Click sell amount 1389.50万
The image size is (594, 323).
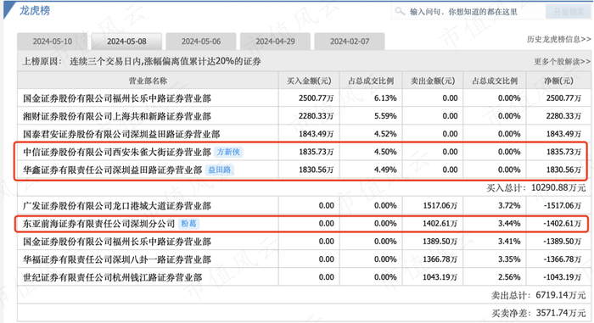pyautogui.click(x=440, y=242)
